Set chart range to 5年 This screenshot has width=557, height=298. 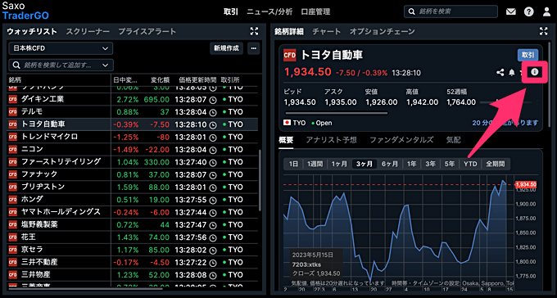(450, 164)
